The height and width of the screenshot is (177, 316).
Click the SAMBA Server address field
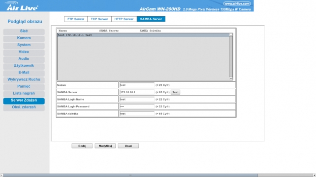(137, 92)
